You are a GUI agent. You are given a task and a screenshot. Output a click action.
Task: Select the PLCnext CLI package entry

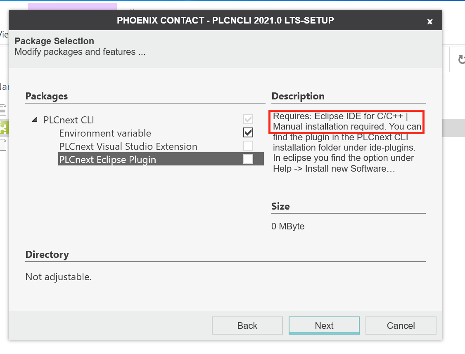coord(69,120)
